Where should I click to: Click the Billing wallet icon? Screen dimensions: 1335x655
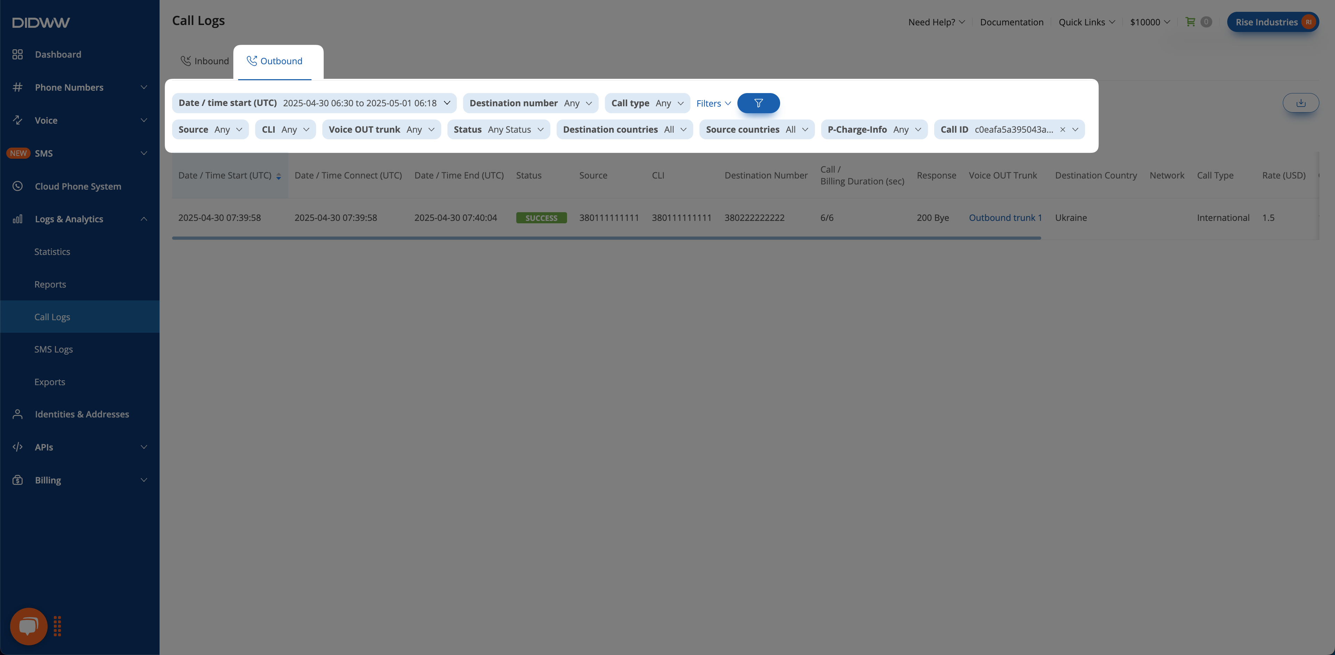pos(18,480)
